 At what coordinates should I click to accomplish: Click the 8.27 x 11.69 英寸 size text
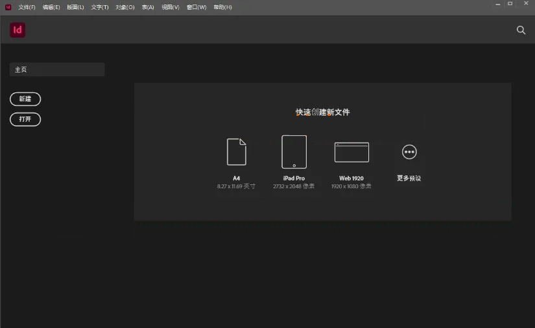coord(236,186)
